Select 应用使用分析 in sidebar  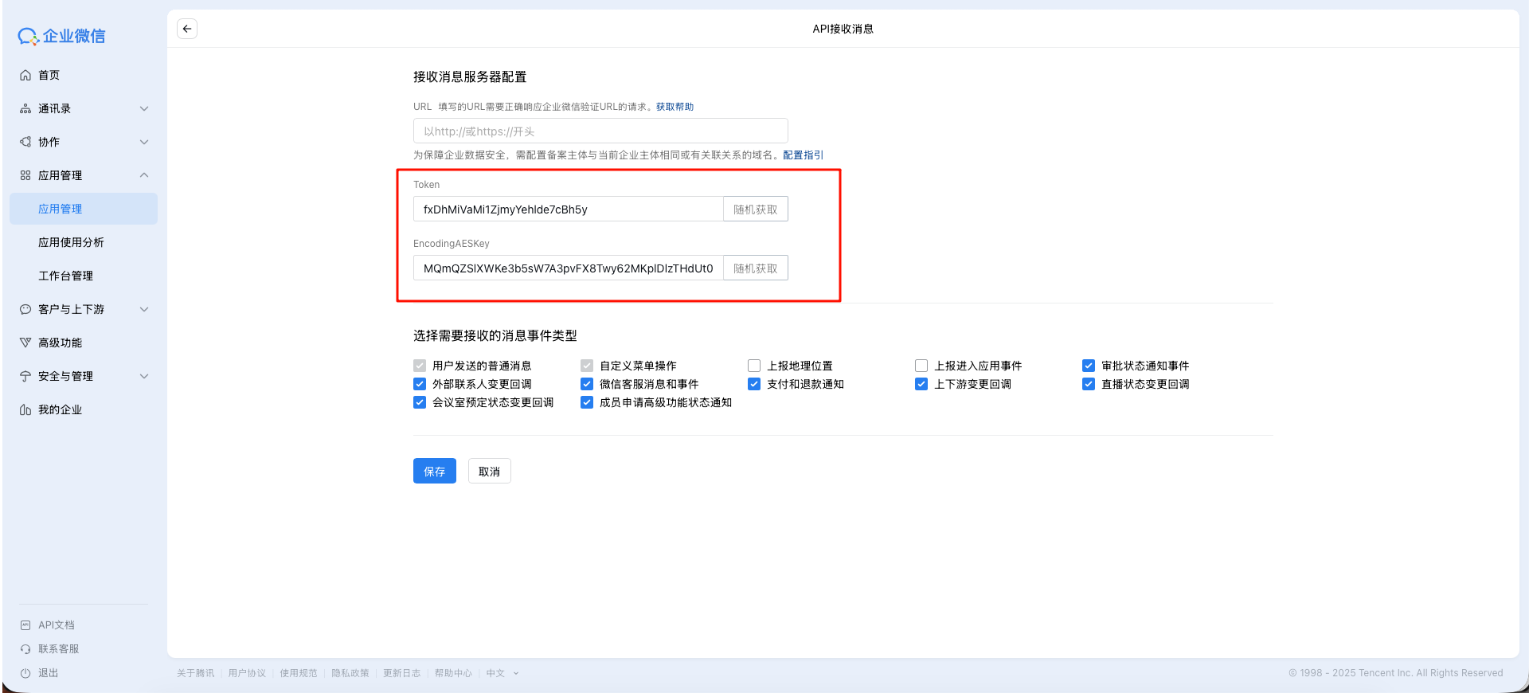pyautogui.click(x=71, y=242)
